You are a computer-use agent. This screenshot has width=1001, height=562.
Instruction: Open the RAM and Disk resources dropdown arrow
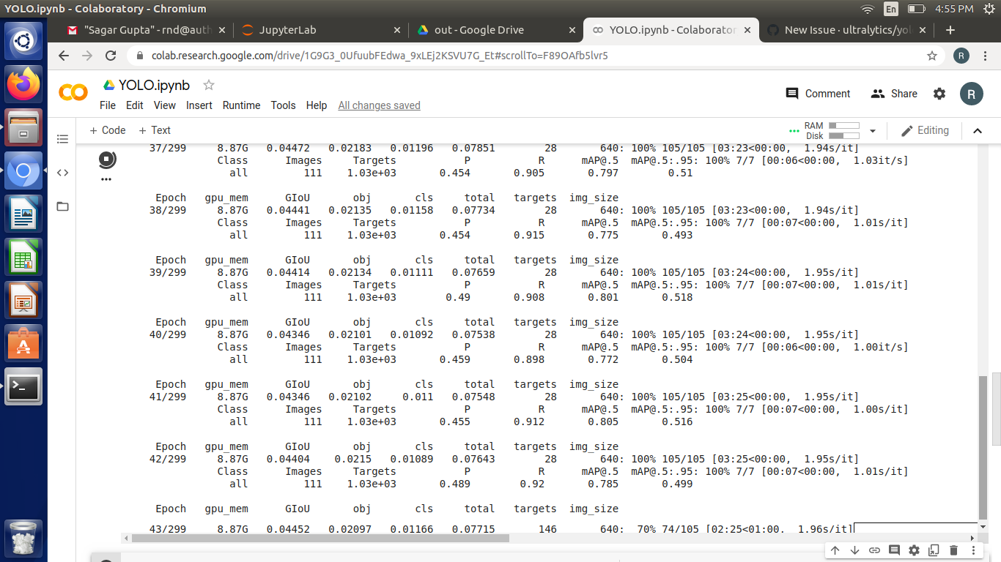pos(872,131)
